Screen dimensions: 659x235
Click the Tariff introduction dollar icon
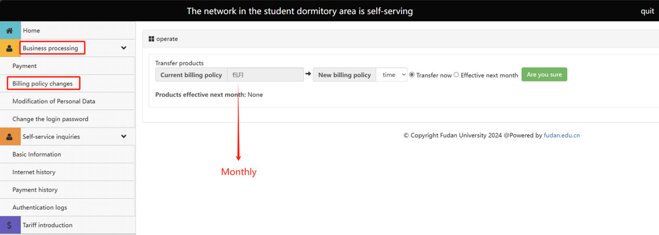(x=9, y=226)
